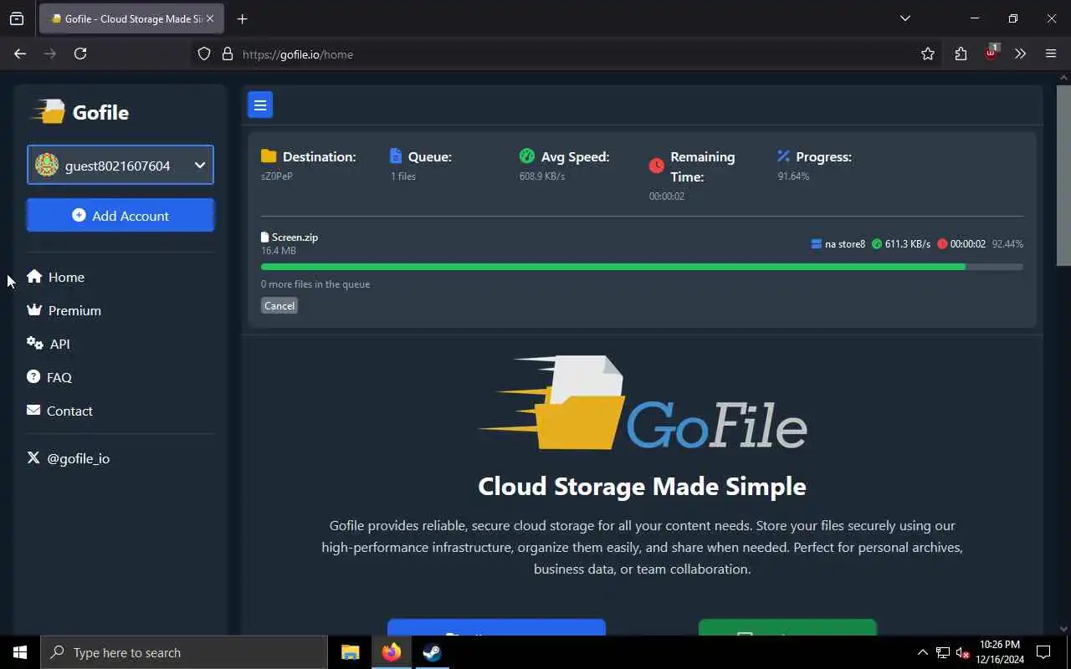This screenshot has height=669, width=1071.
Task: Show more tools via the double chevron
Action: tap(1020, 54)
